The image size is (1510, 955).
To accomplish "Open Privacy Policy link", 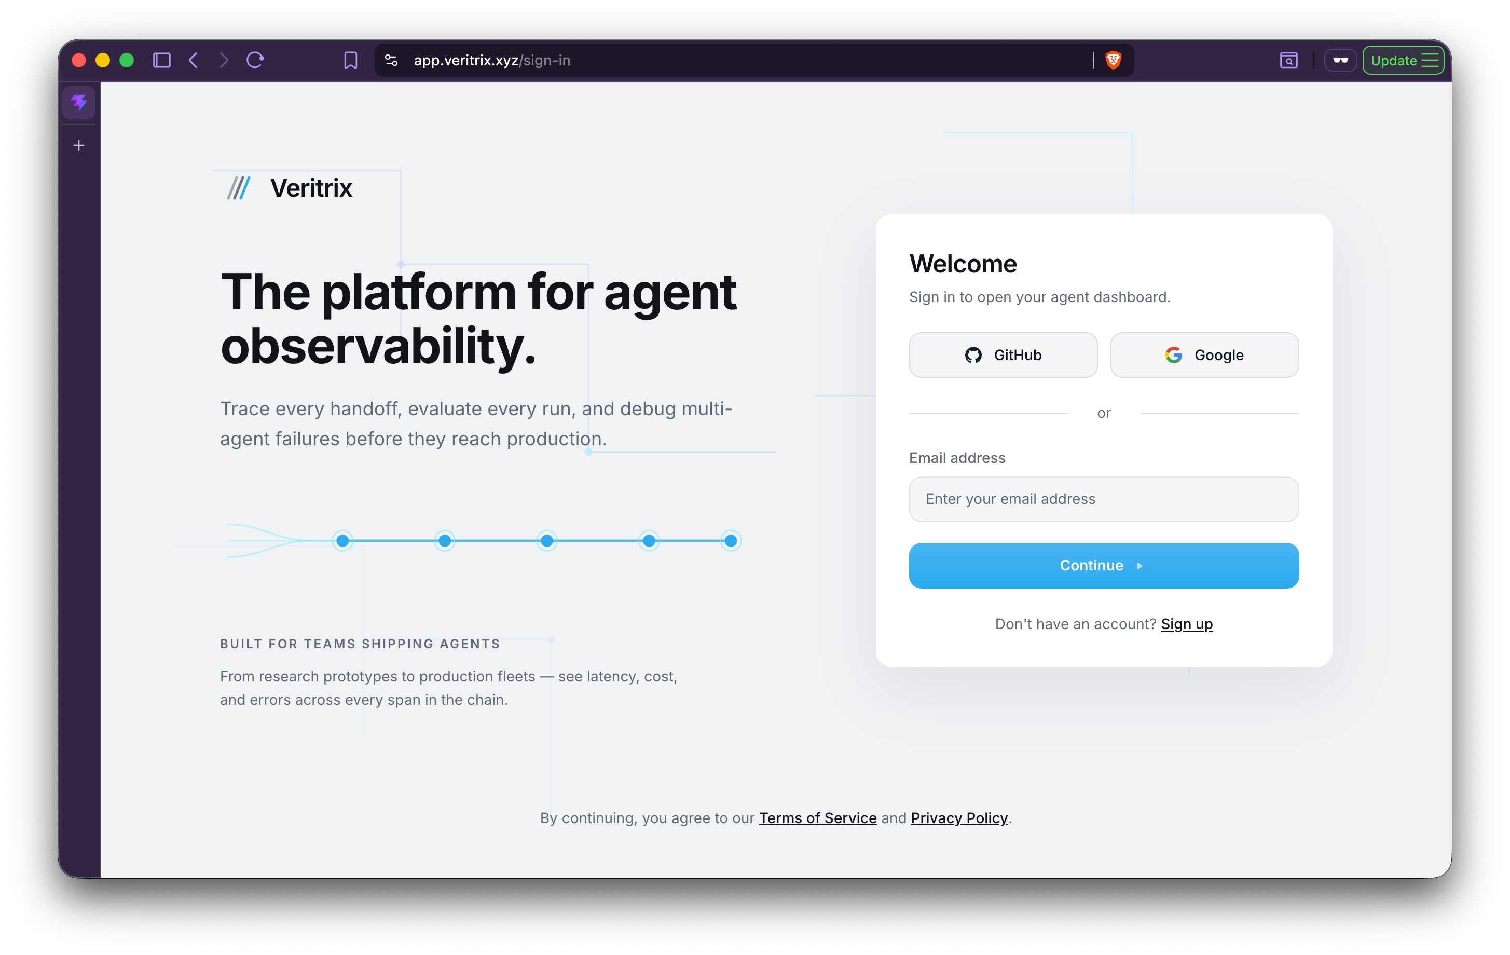I will click(x=959, y=817).
